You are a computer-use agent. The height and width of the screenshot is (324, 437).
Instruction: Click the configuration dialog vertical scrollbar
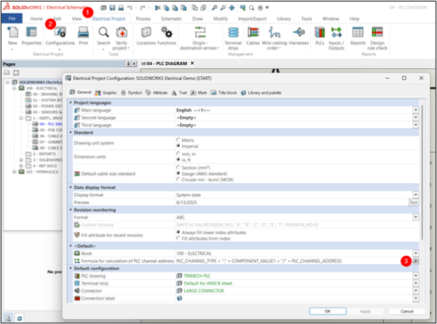coord(422,172)
